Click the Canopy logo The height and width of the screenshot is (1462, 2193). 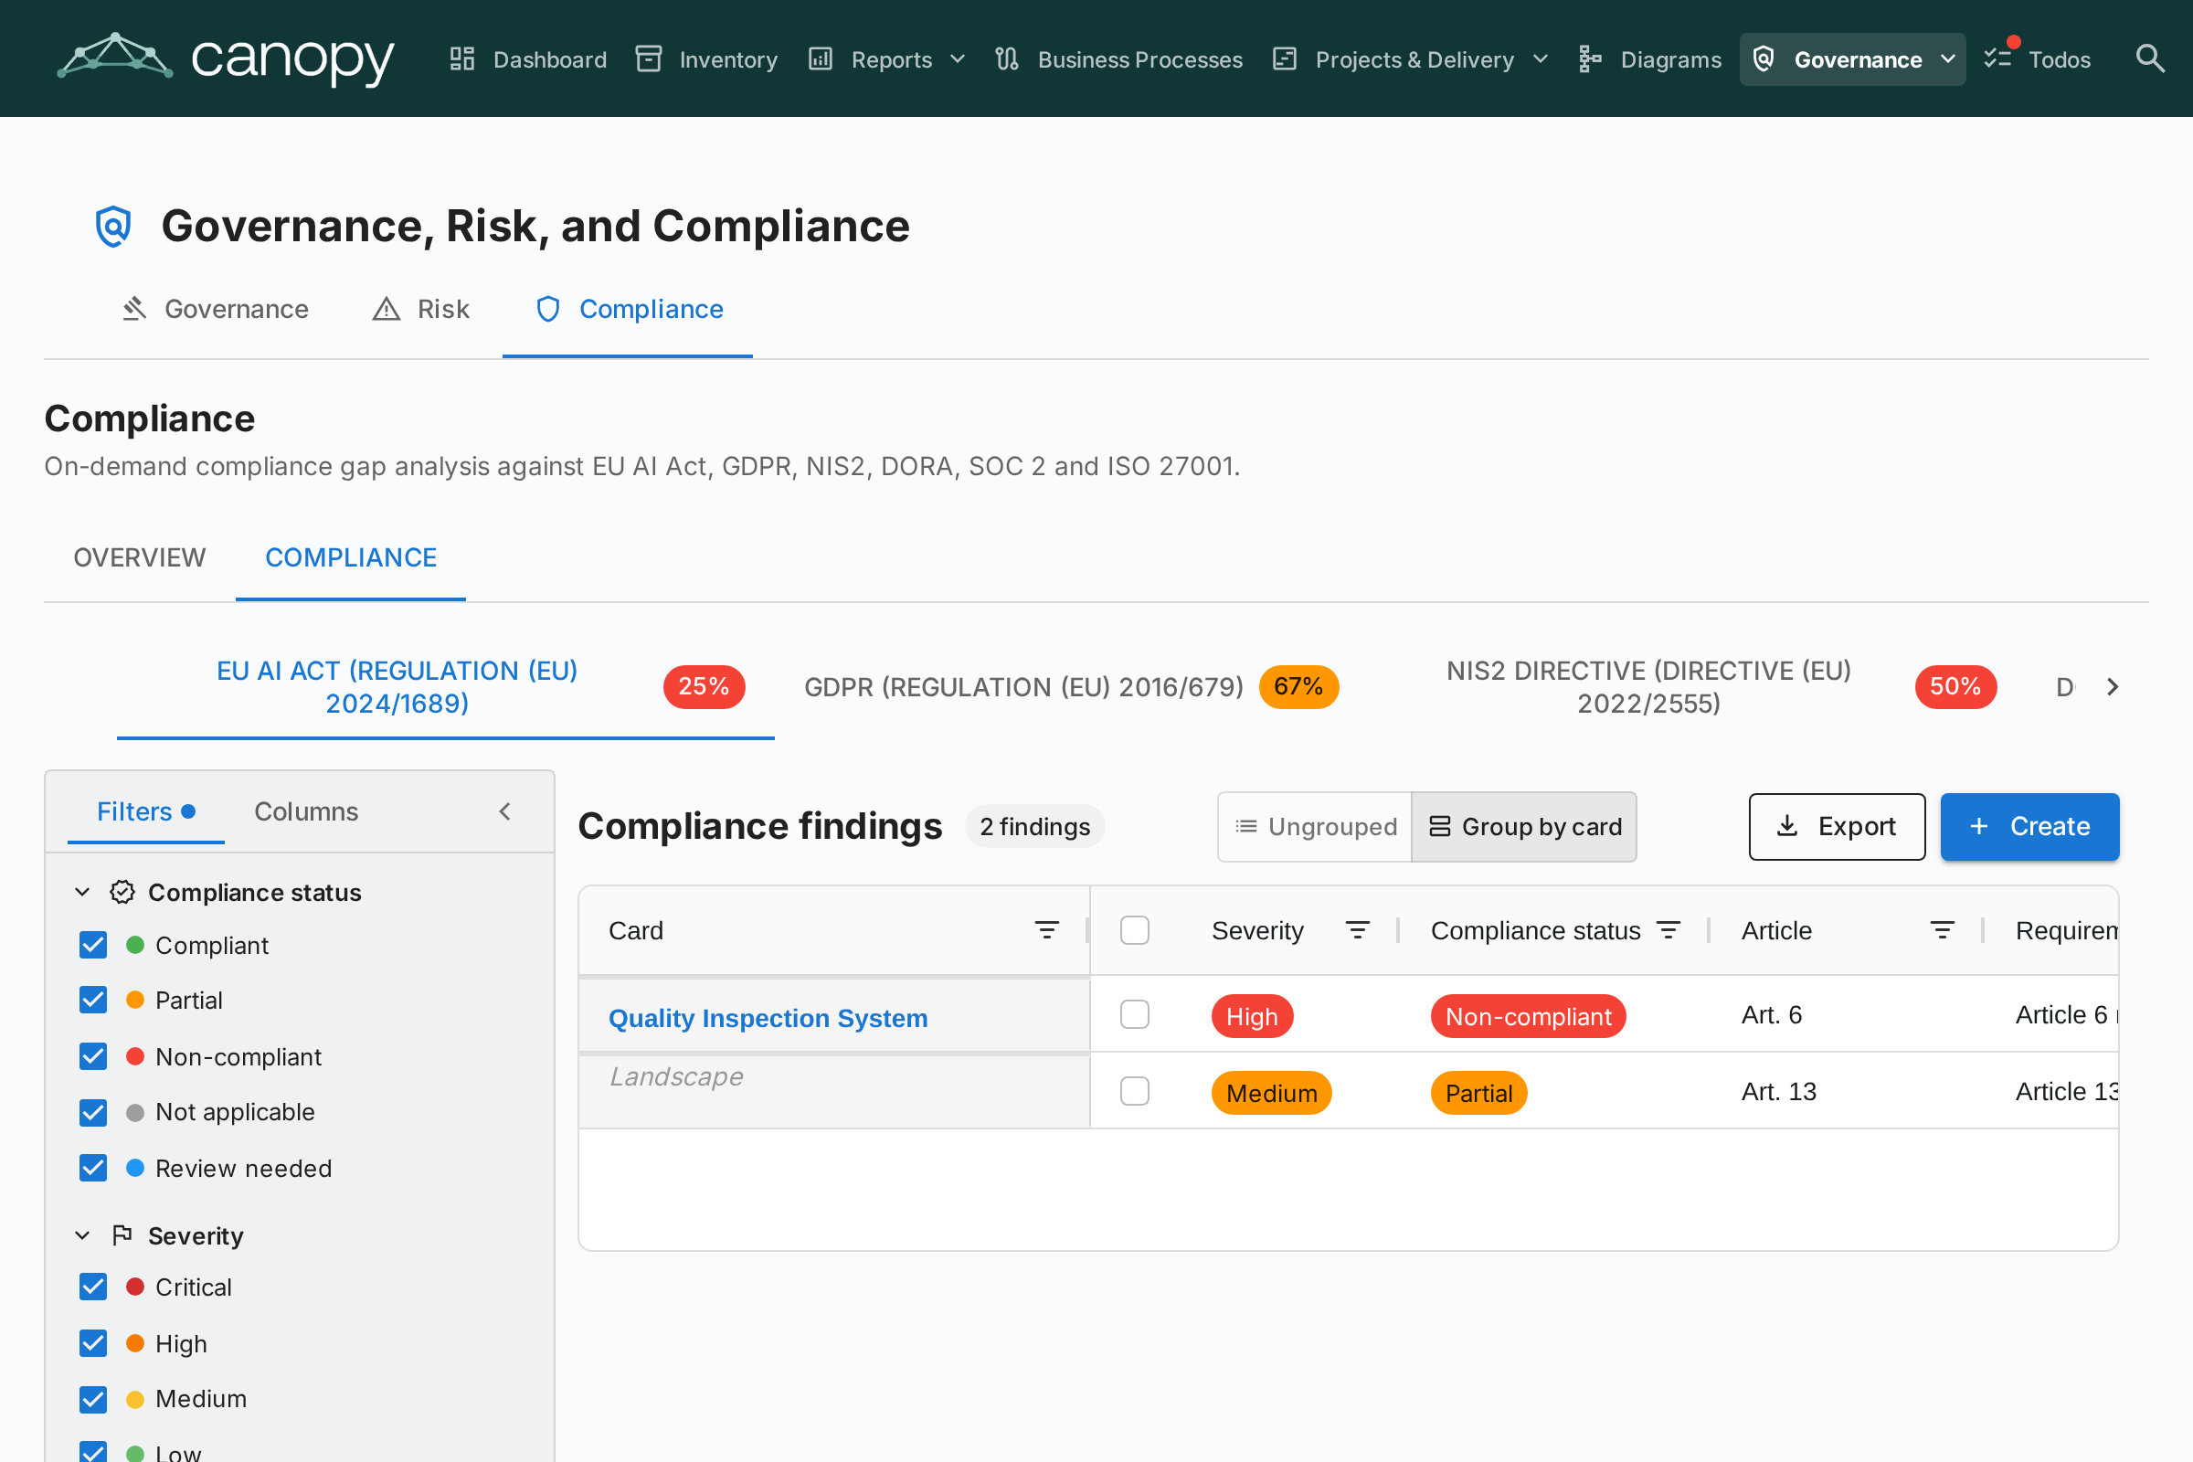pos(226,58)
